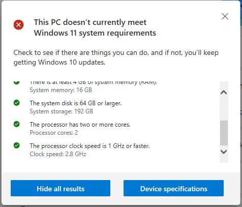Select the 'System memory: 16 GB' detail line
This screenshot has height=207, width=242.
coord(61,90)
